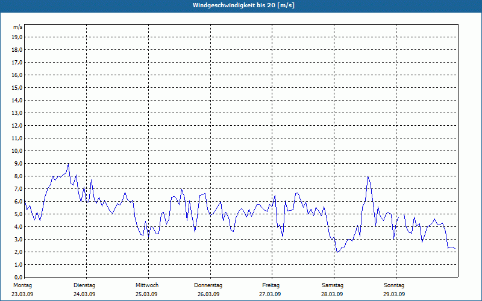Click the 4,0 y-axis label

(x=18, y=227)
